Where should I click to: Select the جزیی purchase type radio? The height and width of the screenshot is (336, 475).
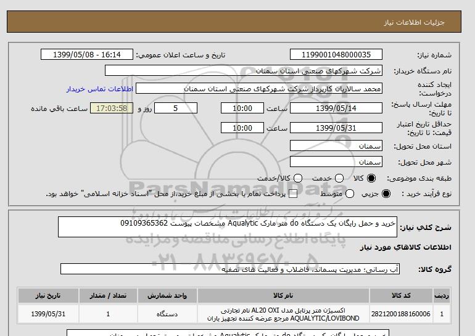(x=386, y=194)
